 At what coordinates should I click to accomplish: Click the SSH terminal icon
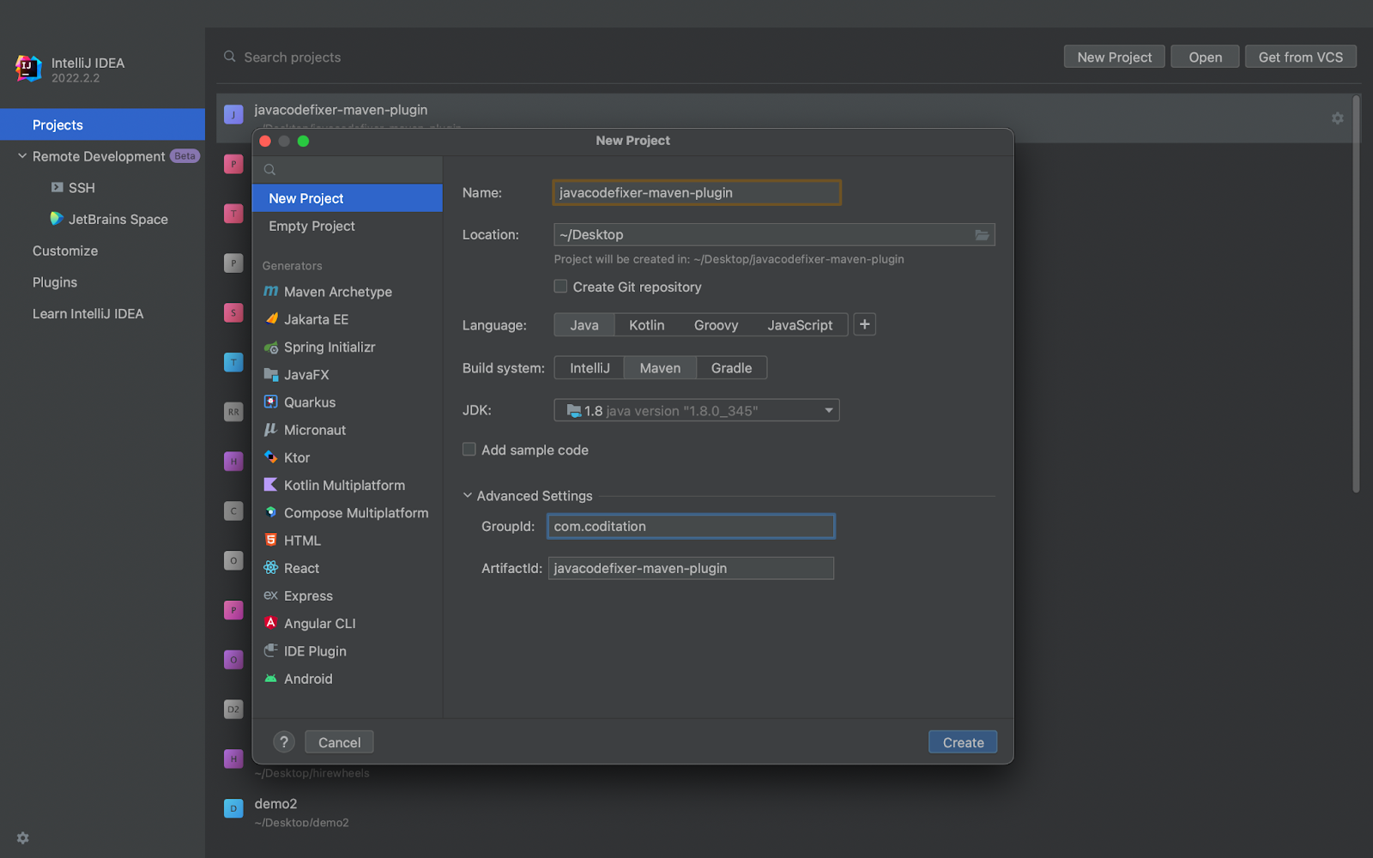click(x=57, y=187)
